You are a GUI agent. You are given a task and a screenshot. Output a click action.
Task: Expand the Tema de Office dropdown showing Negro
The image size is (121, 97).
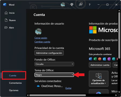(54, 75)
